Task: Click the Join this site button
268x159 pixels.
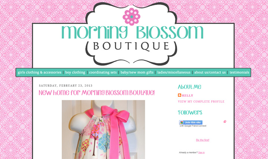Action: 191,122
